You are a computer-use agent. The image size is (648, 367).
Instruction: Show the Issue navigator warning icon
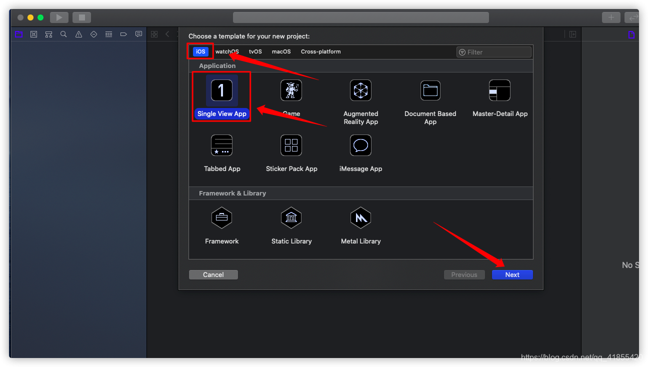(x=78, y=34)
